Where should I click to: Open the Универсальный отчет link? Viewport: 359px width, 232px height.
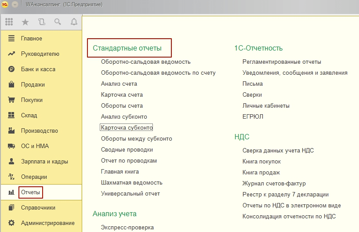[x=130, y=194]
